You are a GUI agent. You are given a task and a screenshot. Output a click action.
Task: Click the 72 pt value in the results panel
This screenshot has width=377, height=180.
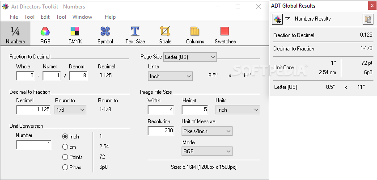coord(367,63)
